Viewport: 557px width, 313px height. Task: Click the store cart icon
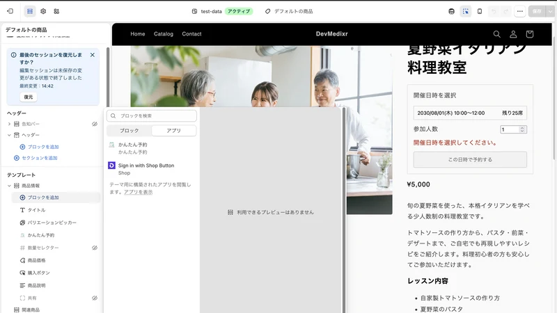(530, 34)
